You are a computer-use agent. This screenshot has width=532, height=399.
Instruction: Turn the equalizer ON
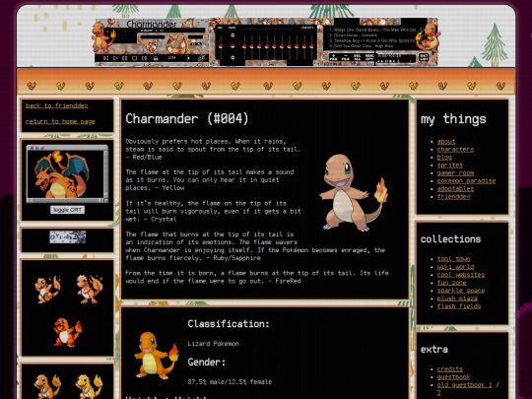coord(220,28)
